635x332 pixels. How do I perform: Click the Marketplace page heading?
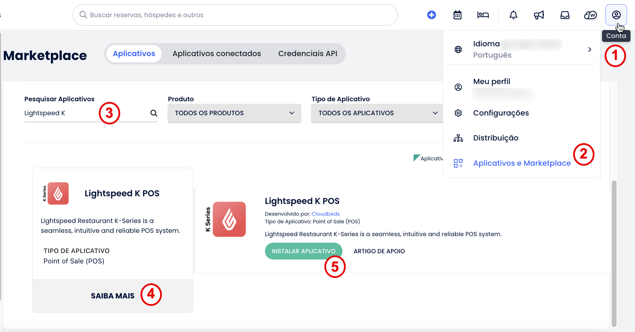click(45, 56)
